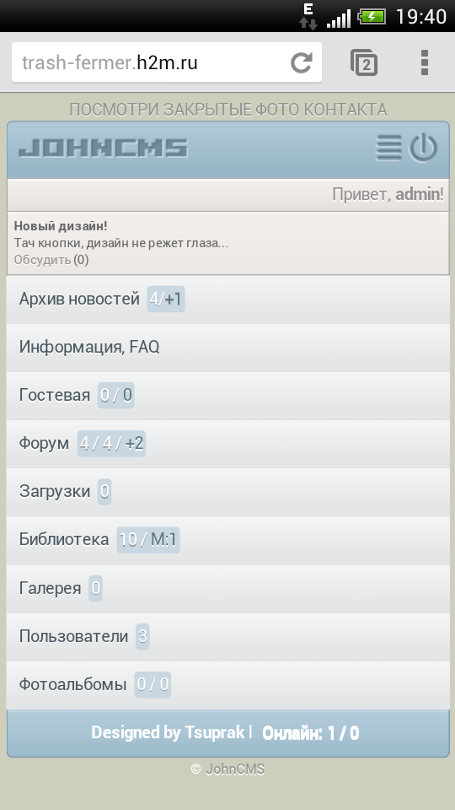Screen dimensions: 455x810
Task: Open the Фотоальбомы section
Action: (228, 685)
